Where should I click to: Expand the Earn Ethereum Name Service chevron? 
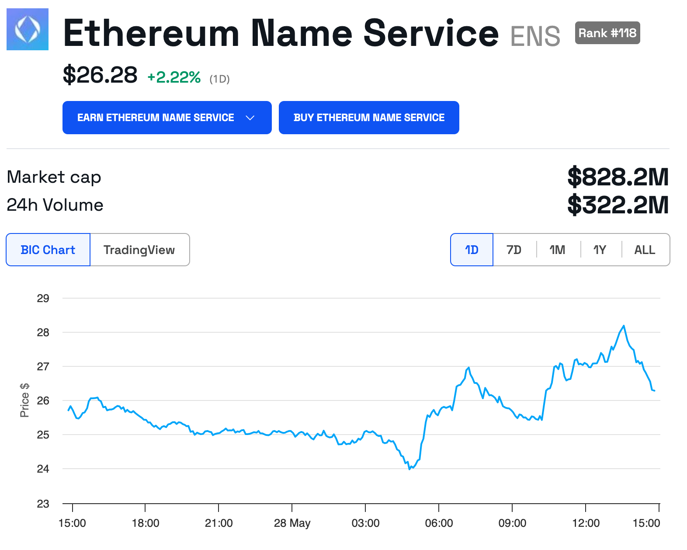coord(250,118)
